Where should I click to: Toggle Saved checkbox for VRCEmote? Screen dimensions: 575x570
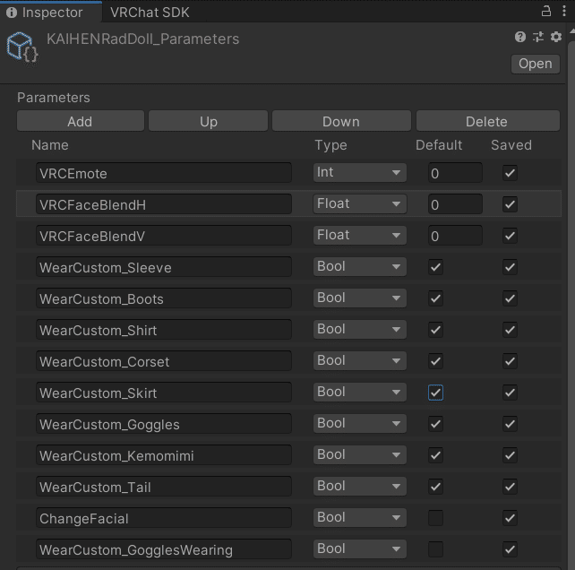pyautogui.click(x=510, y=173)
